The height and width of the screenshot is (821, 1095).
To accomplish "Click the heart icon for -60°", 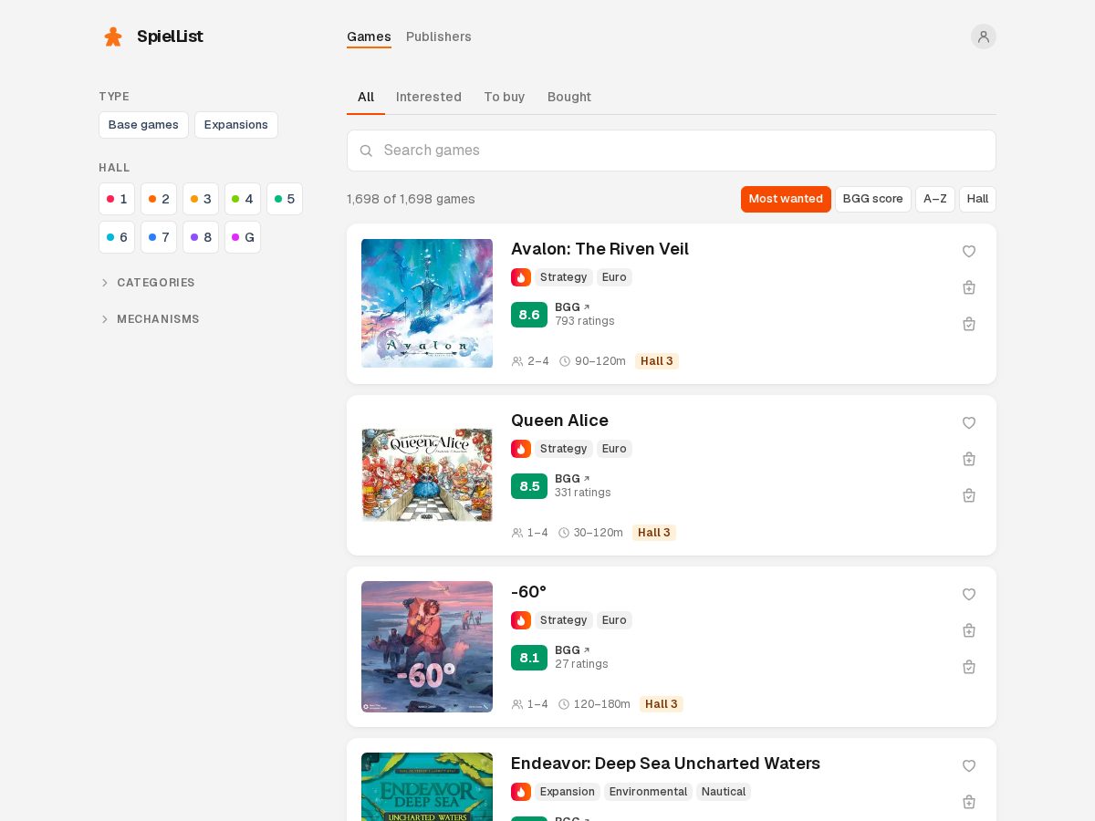I will tap(969, 594).
